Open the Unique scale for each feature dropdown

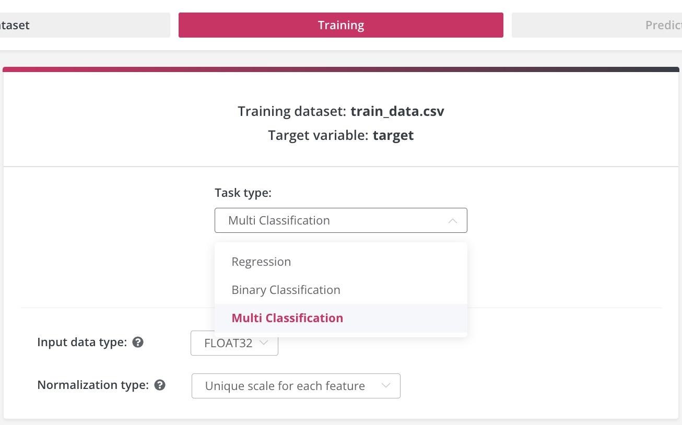[285, 386]
